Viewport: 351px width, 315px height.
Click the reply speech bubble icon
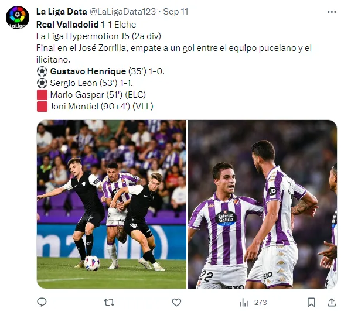pyautogui.click(x=42, y=302)
